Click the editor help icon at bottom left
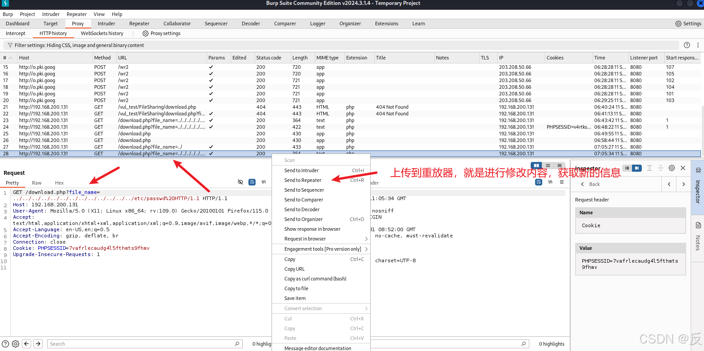 5,344
